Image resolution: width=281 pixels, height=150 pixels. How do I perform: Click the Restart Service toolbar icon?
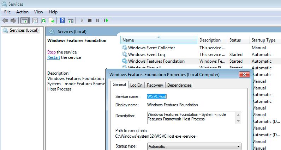pos(106,20)
